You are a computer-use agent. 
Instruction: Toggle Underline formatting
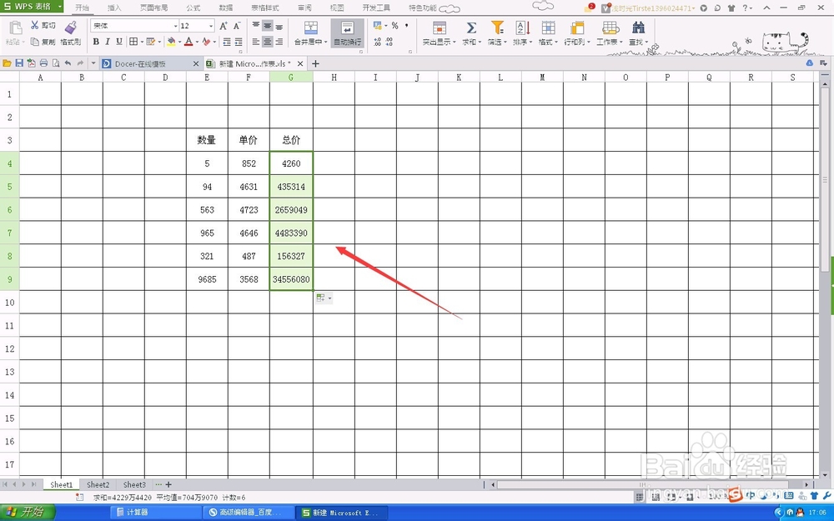[x=119, y=42]
